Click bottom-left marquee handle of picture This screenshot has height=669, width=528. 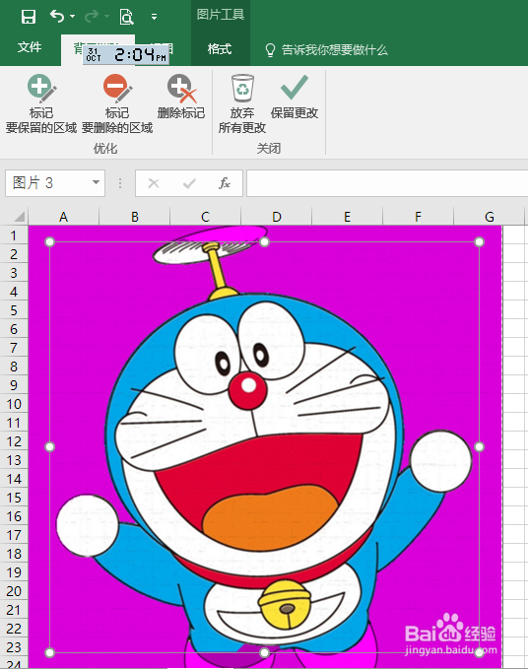(49, 652)
